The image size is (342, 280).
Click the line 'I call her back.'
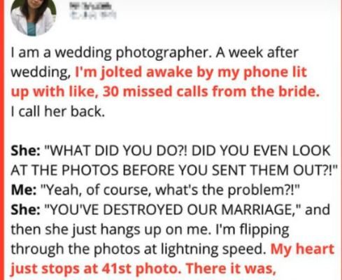click(58, 111)
